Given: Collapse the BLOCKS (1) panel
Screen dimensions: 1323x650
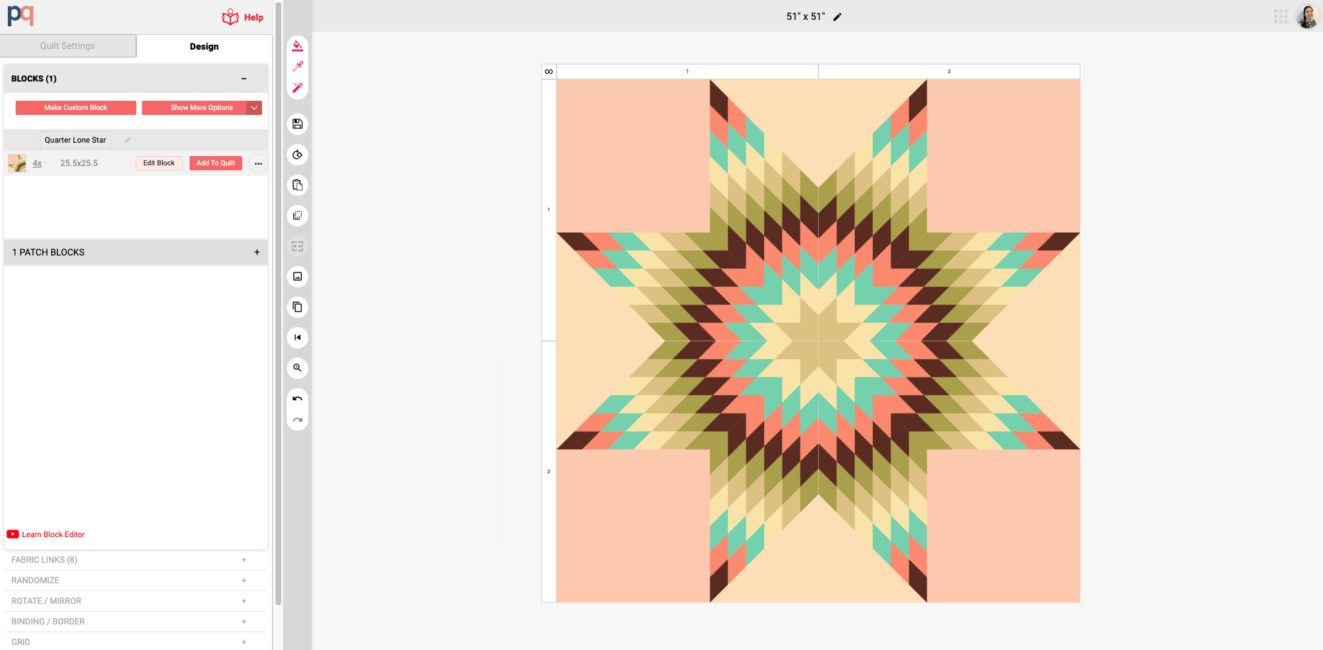Looking at the screenshot, I should click(x=244, y=79).
